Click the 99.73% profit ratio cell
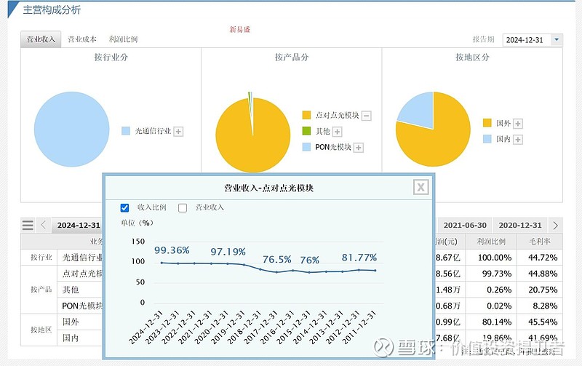Image resolution: width=582 pixels, height=366 pixels. (x=492, y=274)
